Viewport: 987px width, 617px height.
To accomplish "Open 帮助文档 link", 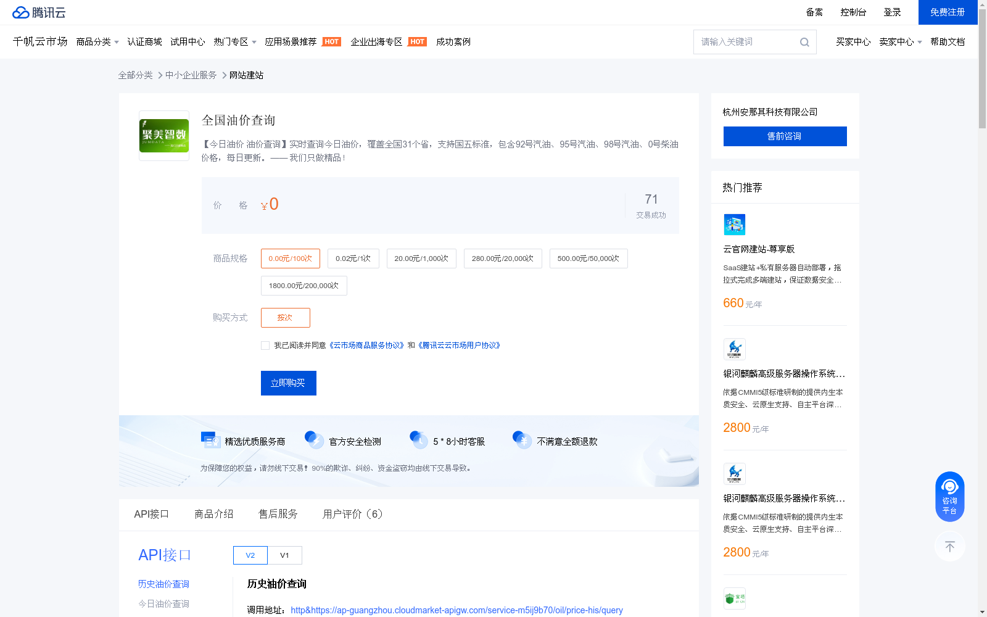I will (948, 42).
